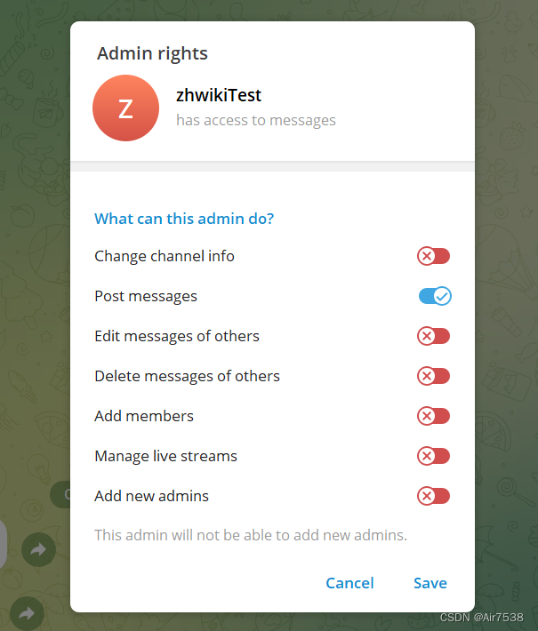Click the fully visible forward arrow icon
Screen dimensions: 538x631
point(38,550)
